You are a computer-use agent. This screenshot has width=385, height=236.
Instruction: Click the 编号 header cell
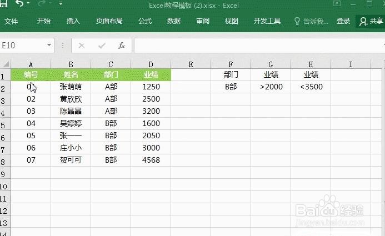pos(31,75)
